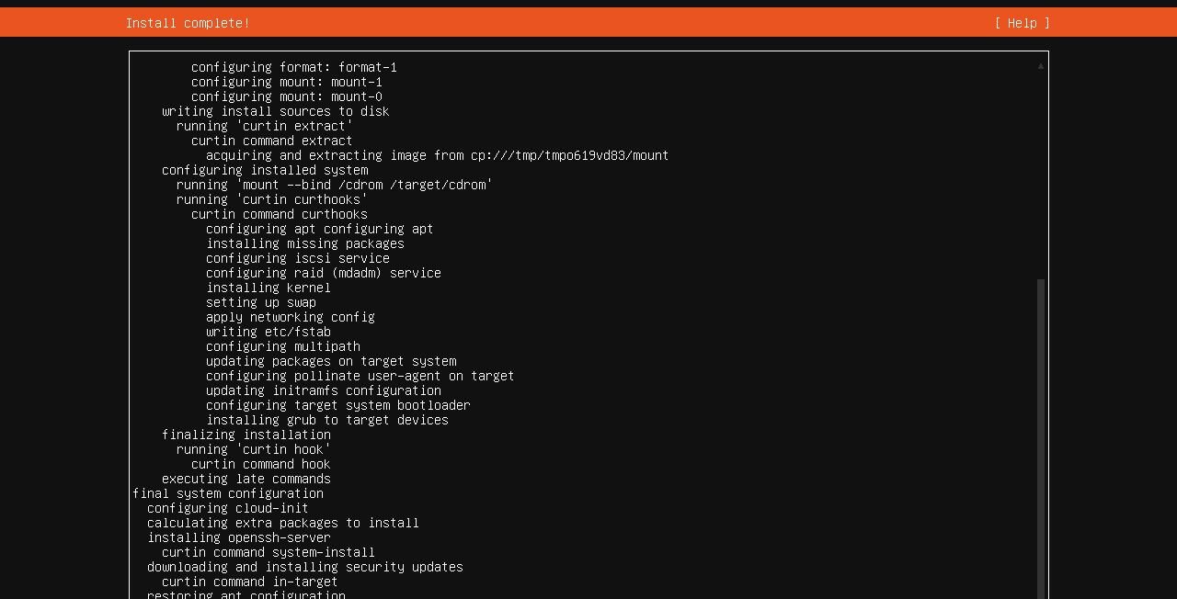Click the 'configuring cloud-init' log entry

click(227, 508)
